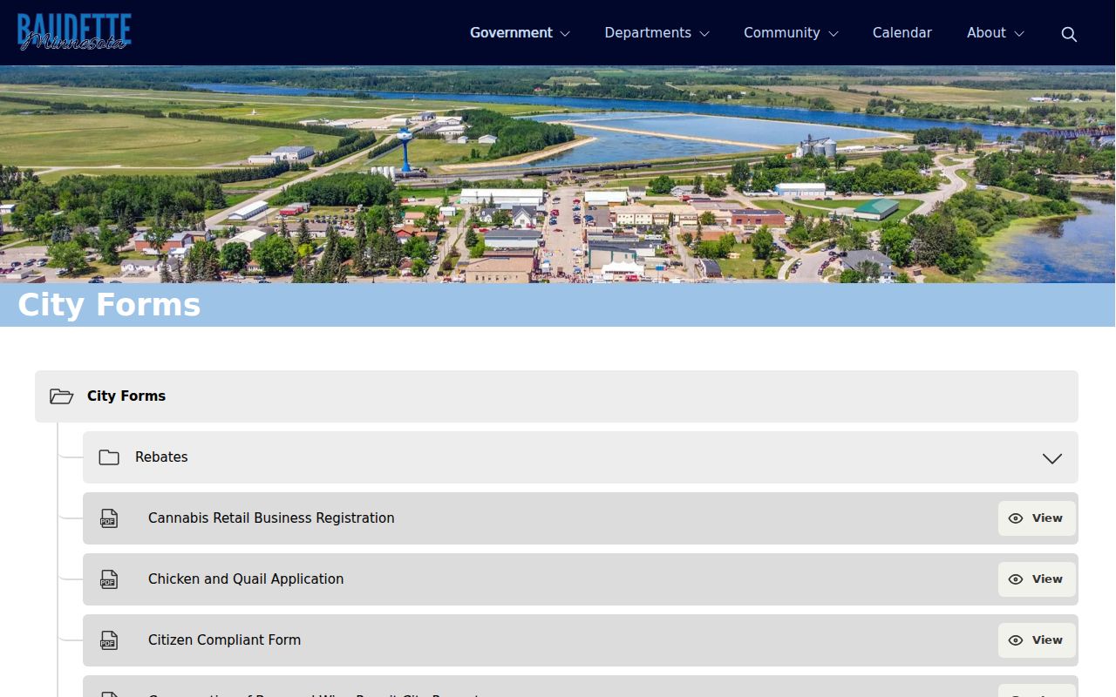Click the City Forms page heading
This screenshot has height=697, width=1116.
tap(109, 305)
